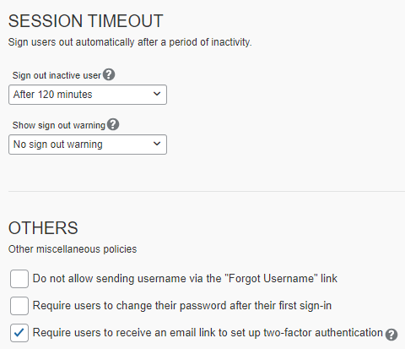
Task: Click label text about changing password after first sign-in
Action: click(x=182, y=306)
